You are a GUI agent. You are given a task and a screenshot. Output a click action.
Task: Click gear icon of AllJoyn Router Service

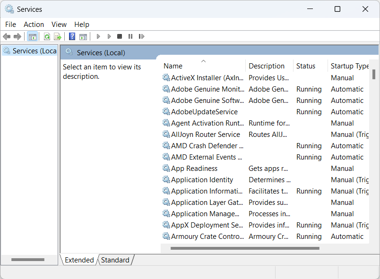point(166,134)
